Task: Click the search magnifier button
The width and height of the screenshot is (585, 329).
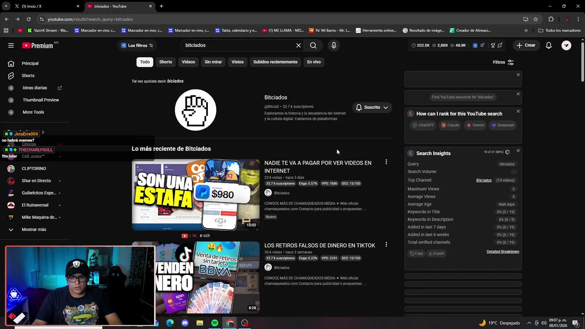Action: [313, 45]
